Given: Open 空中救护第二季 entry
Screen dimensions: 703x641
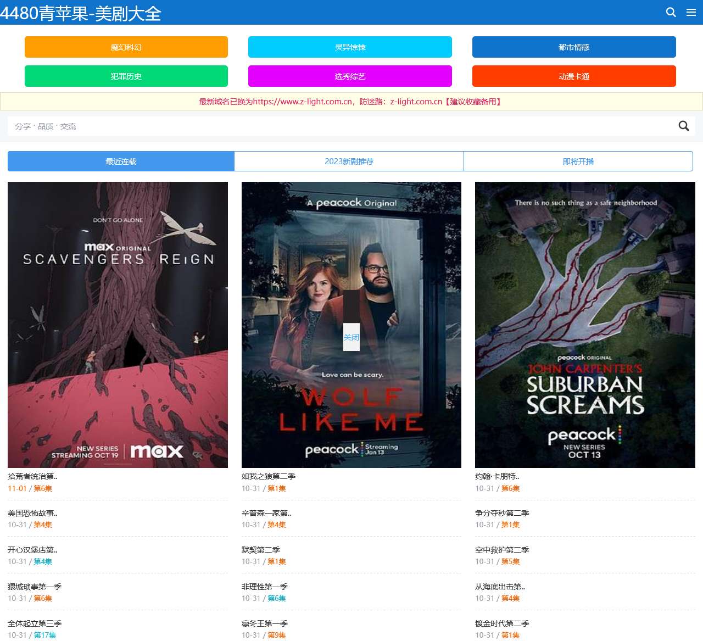Looking at the screenshot, I should coord(502,550).
